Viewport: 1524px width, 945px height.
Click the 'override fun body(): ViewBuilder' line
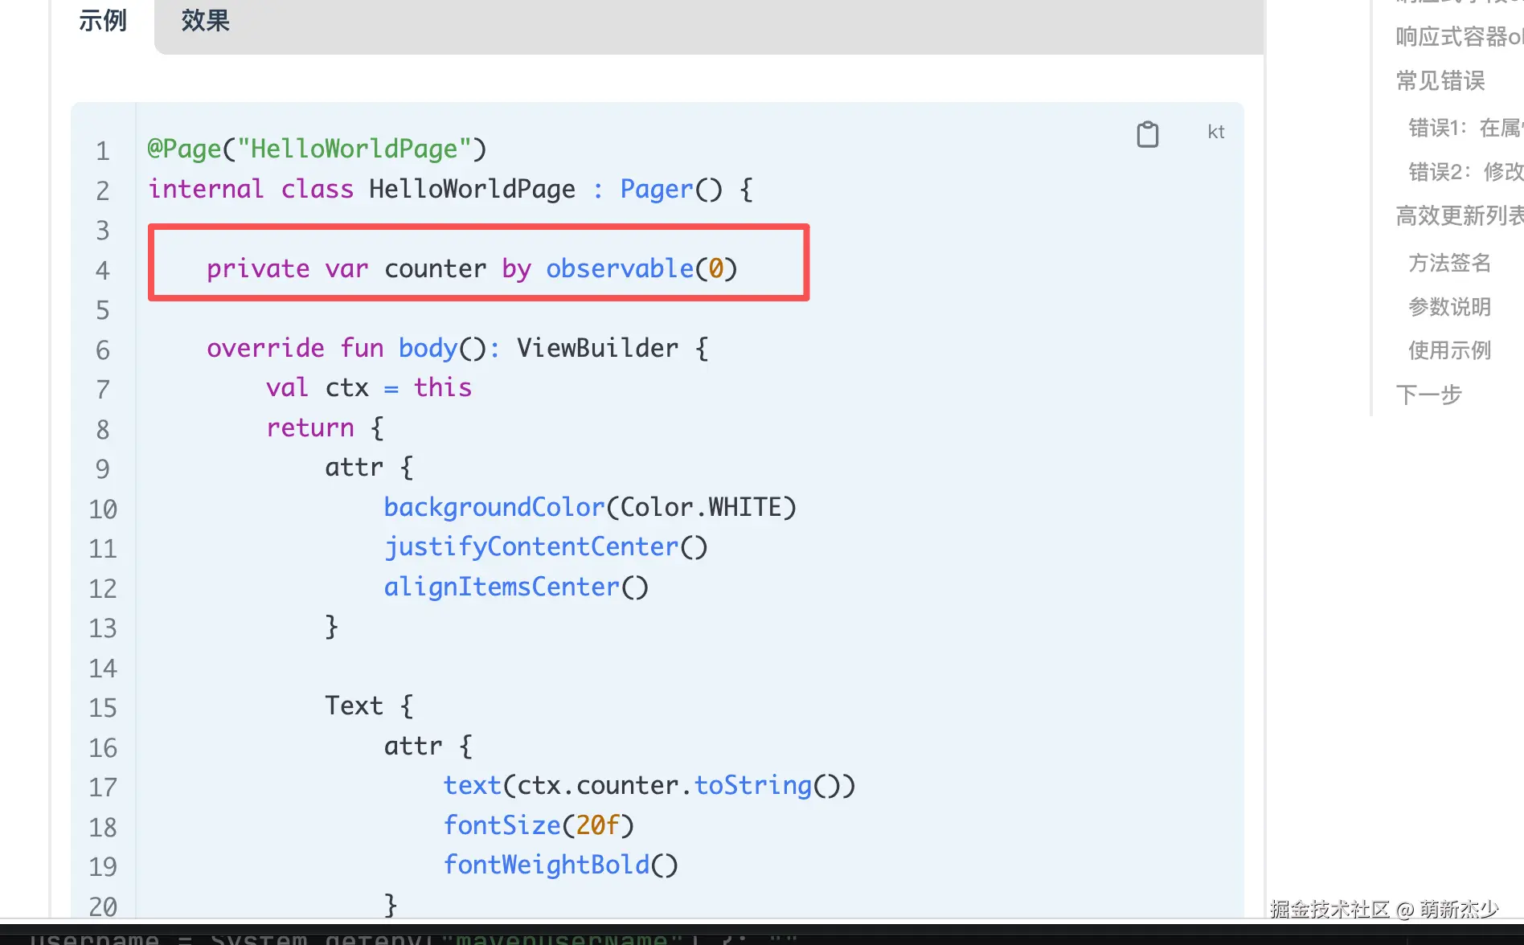[x=457, y=348]
